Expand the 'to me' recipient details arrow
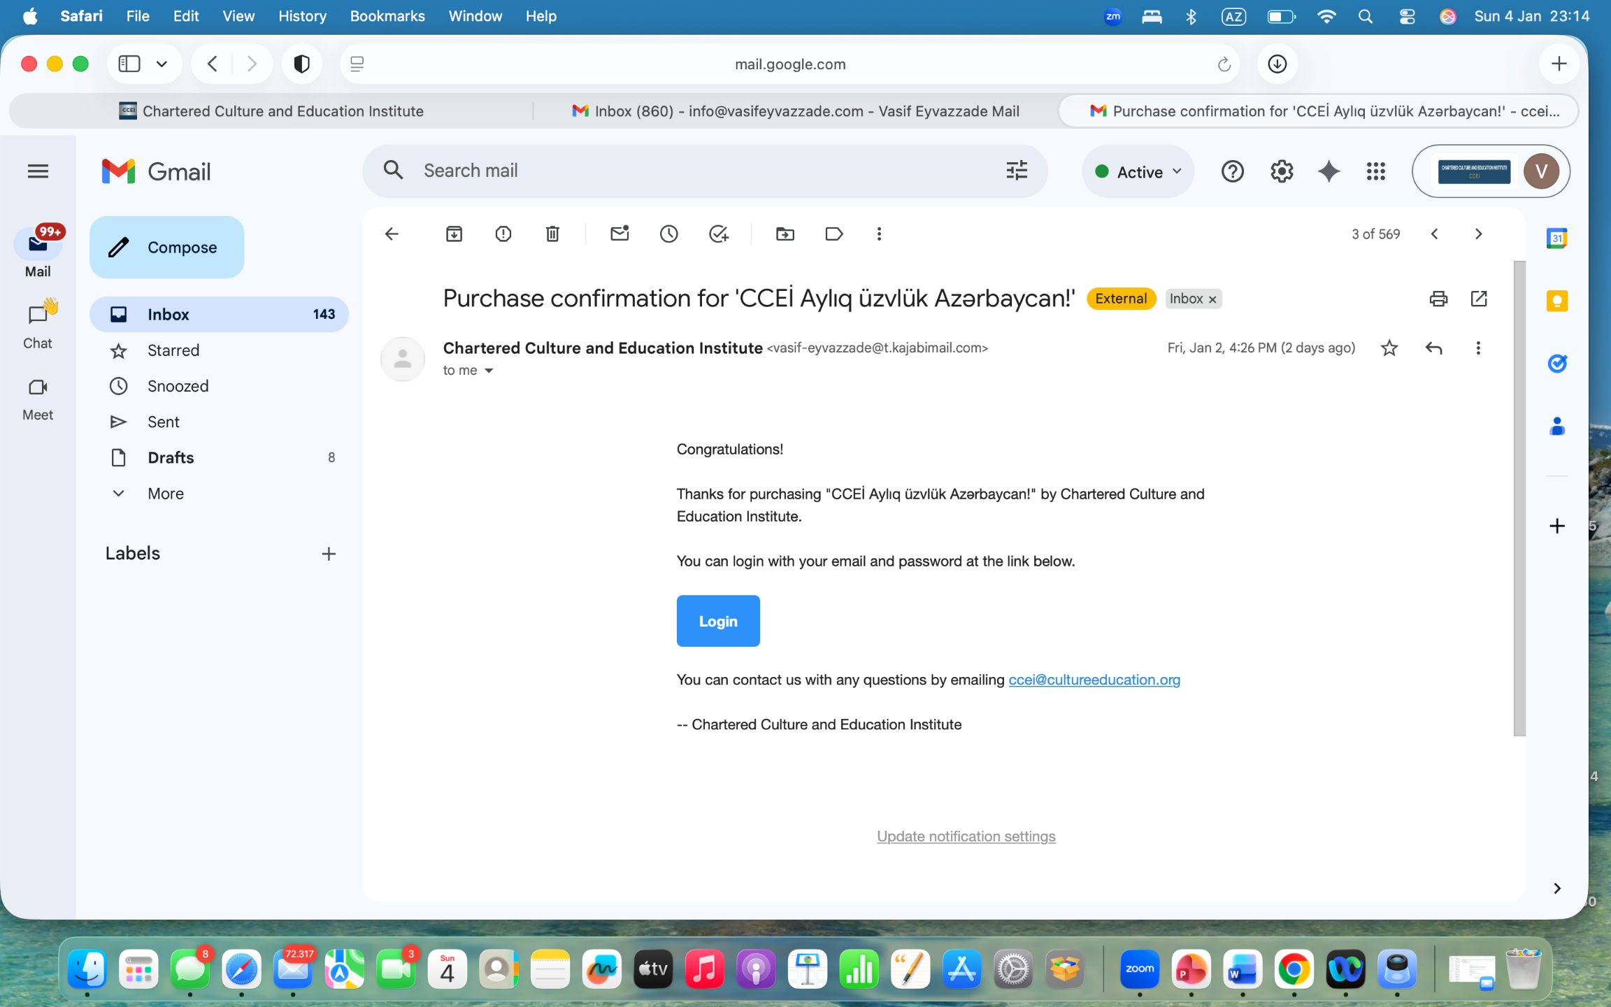This screenshot has height=1007, width=1611. [x=489, y=371]
